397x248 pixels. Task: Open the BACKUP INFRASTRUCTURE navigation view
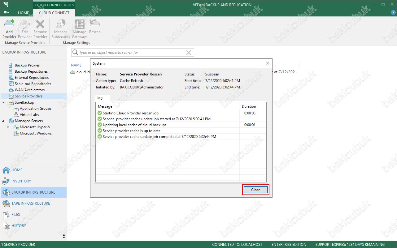33,192
